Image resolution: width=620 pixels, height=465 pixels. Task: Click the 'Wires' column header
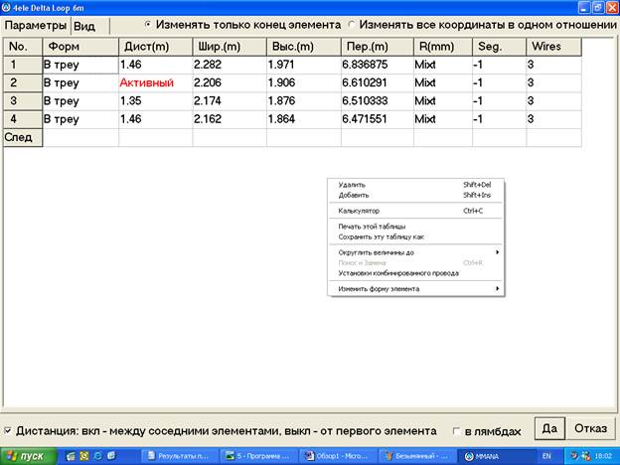tap(554, 47)
